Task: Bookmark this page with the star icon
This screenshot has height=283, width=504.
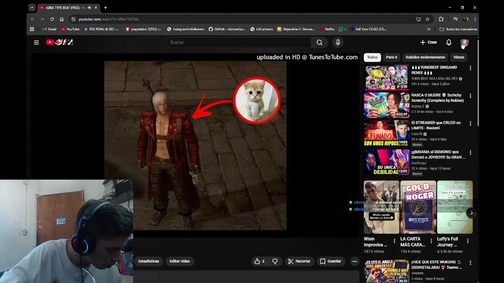Action: click(427, 19)
